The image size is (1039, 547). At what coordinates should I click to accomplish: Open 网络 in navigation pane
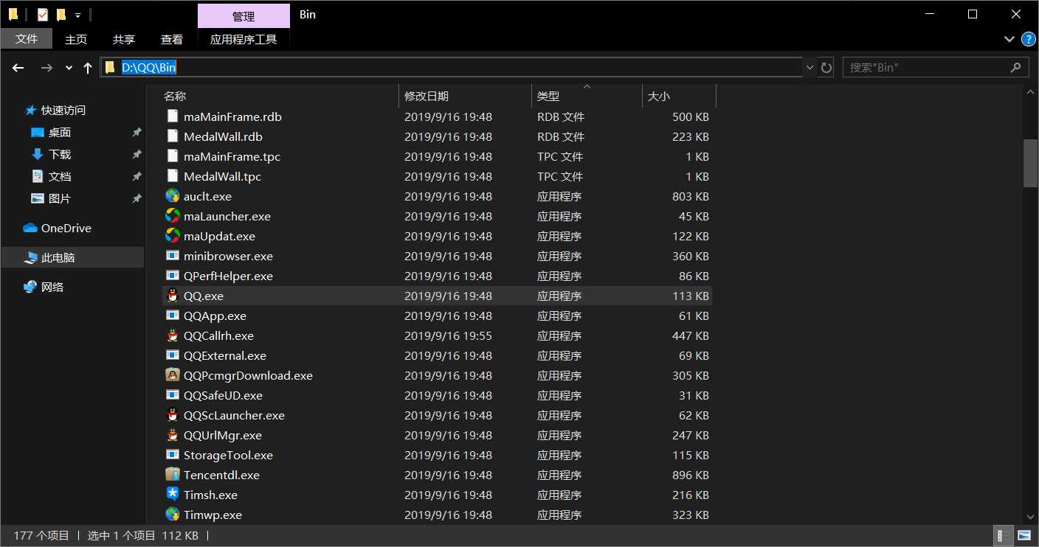[52, 287]
